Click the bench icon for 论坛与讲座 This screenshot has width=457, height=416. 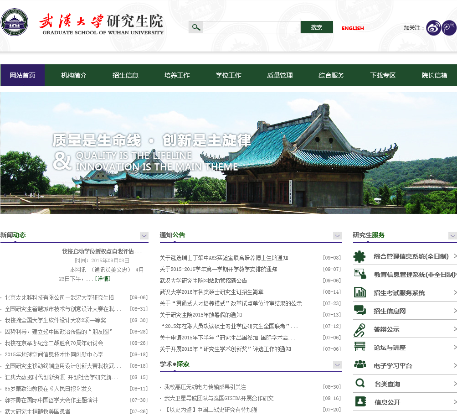coord(359,347)
